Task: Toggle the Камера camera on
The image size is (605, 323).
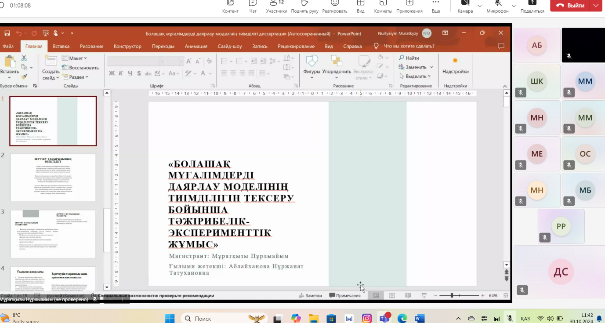Action: tap(465, 7)
